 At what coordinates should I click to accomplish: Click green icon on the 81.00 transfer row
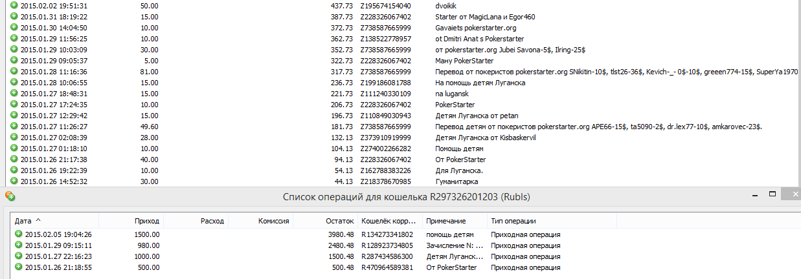pos(14,71)
